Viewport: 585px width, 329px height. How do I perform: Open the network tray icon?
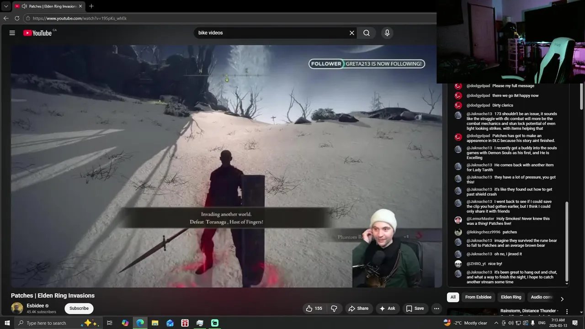(x=518, y=323)
